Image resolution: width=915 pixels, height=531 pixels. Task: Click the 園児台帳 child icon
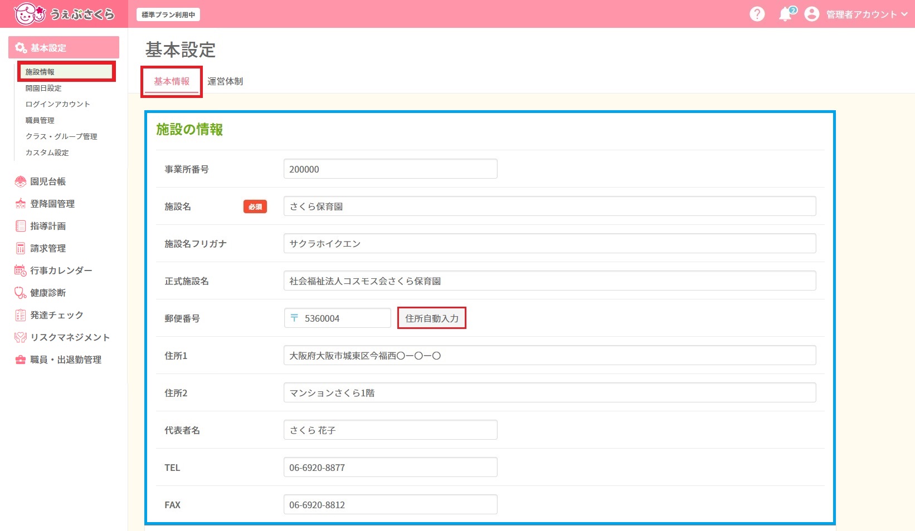pos(21,181)
